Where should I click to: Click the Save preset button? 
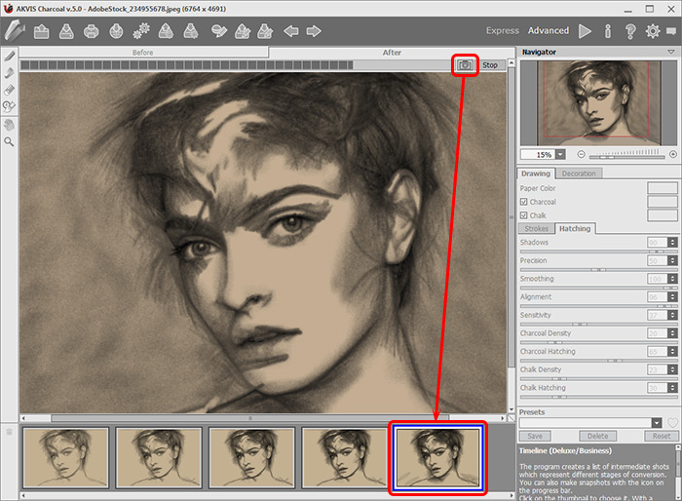(535, 436)
